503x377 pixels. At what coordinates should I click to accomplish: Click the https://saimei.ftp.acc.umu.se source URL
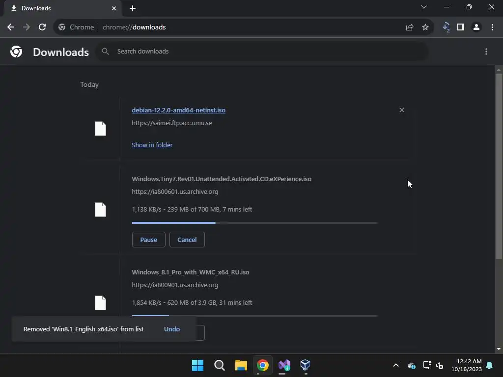coord(172,123)
